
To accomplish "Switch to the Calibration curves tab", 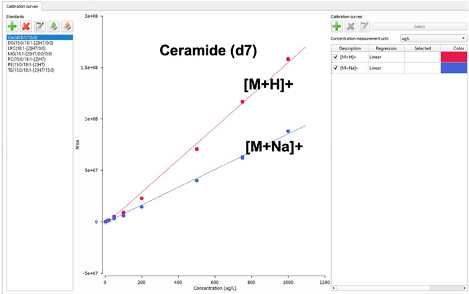I will tap(21, 5).
